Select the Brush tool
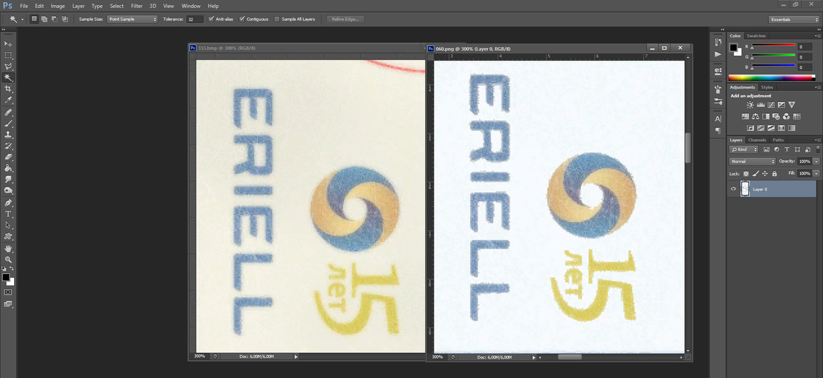823x378 pixels. tap(8, 123)
